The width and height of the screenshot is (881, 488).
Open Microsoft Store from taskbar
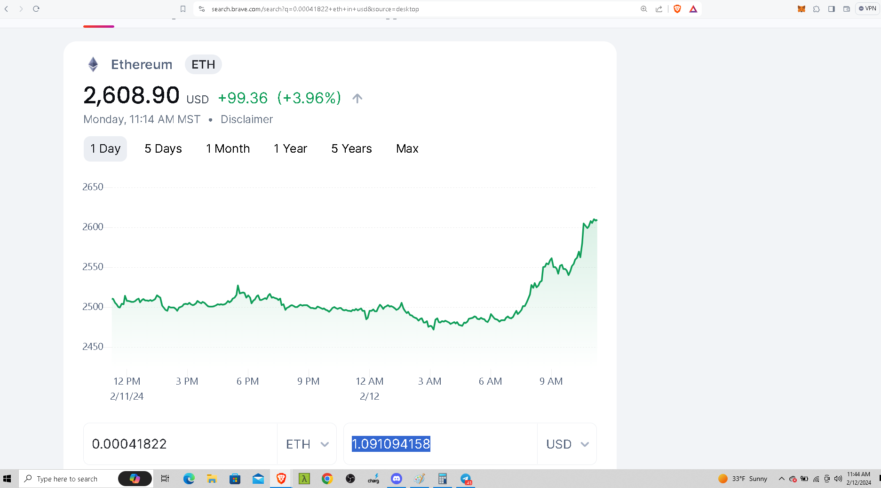tap(235, 479)
